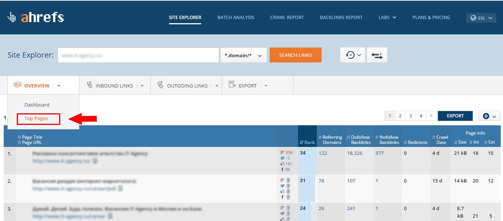503x221 pixels.
Task: Sort by Rank column
Action: (x=307, y=142)
